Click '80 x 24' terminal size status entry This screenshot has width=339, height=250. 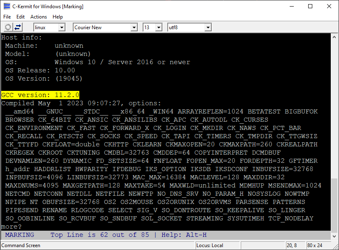(x=315, y=245)
